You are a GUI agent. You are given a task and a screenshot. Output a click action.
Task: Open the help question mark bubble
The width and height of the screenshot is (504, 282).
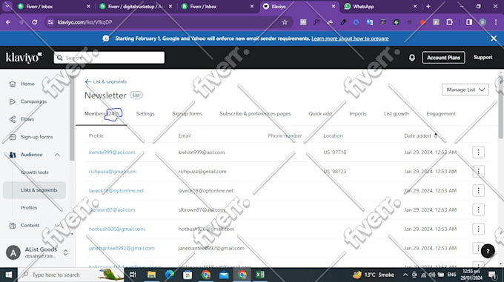tap(488, 251)
